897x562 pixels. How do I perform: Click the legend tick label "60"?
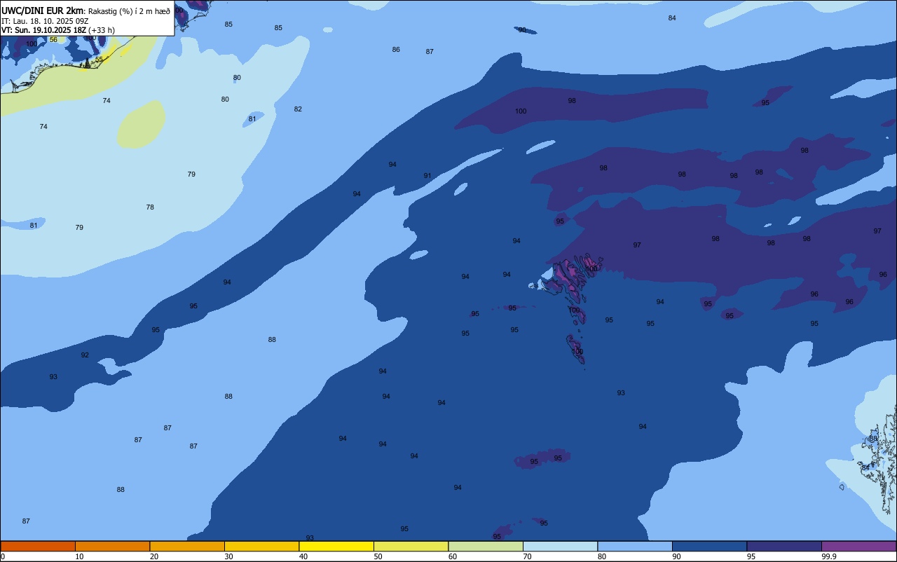(453, 556)
